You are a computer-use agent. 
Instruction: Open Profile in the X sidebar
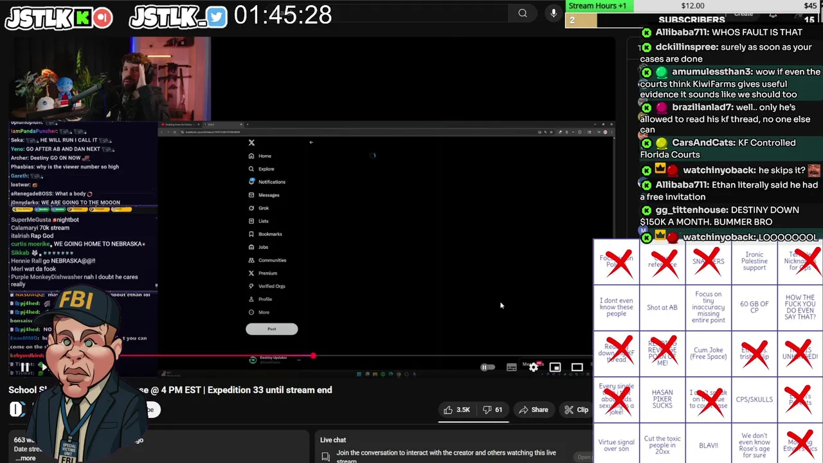click(x=260, y=299)
